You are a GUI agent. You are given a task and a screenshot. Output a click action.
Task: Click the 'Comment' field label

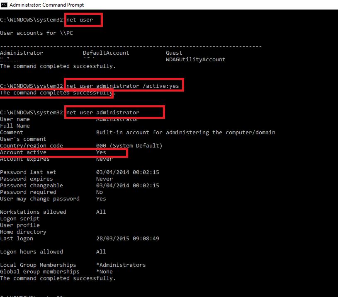(x=12, y=133)
